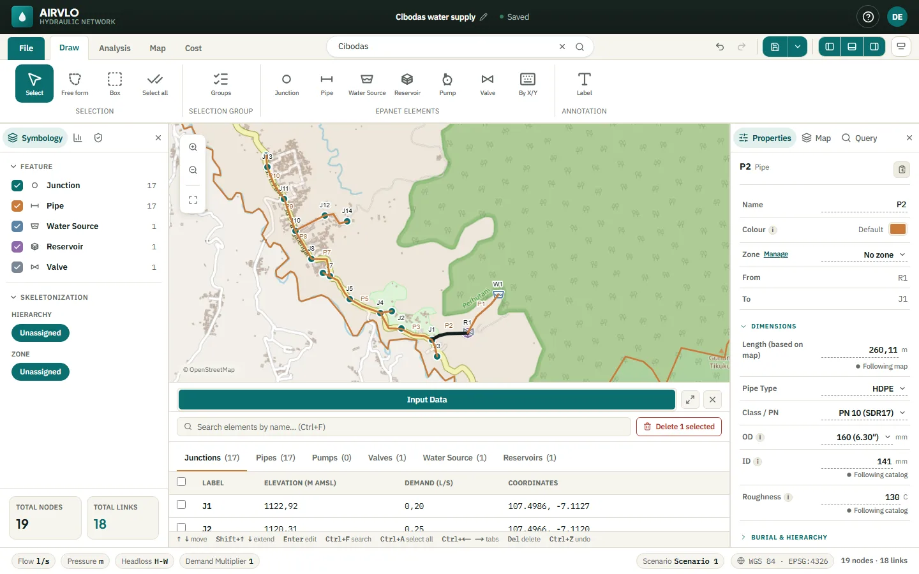
Task: Toggle Valve layer checkbox
Action: pyautogui.click(x=17, y=267)
